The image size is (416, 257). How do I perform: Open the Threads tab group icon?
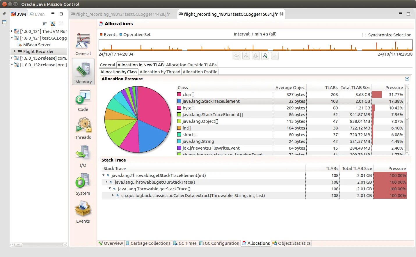click(83, 128)
